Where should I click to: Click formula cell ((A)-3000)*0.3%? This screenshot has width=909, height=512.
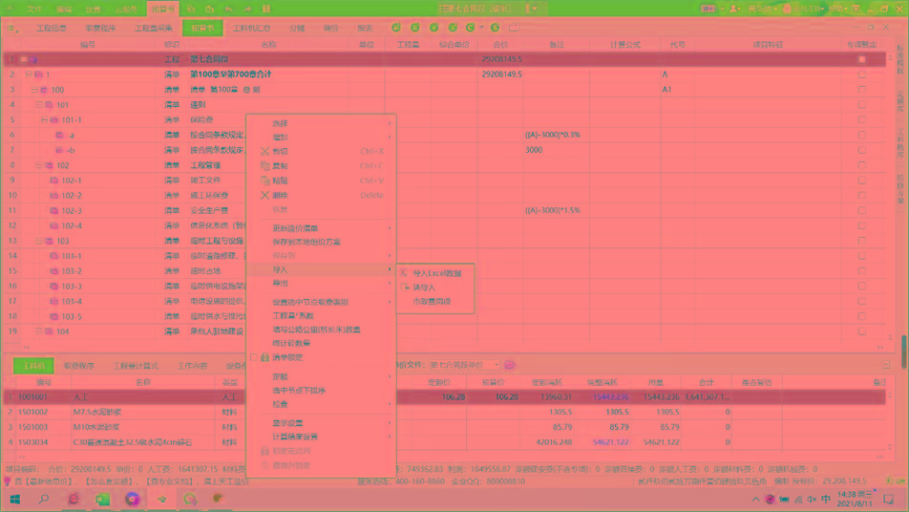pos(557,135)
